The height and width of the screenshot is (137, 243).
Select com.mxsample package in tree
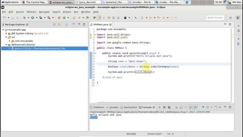24,41
